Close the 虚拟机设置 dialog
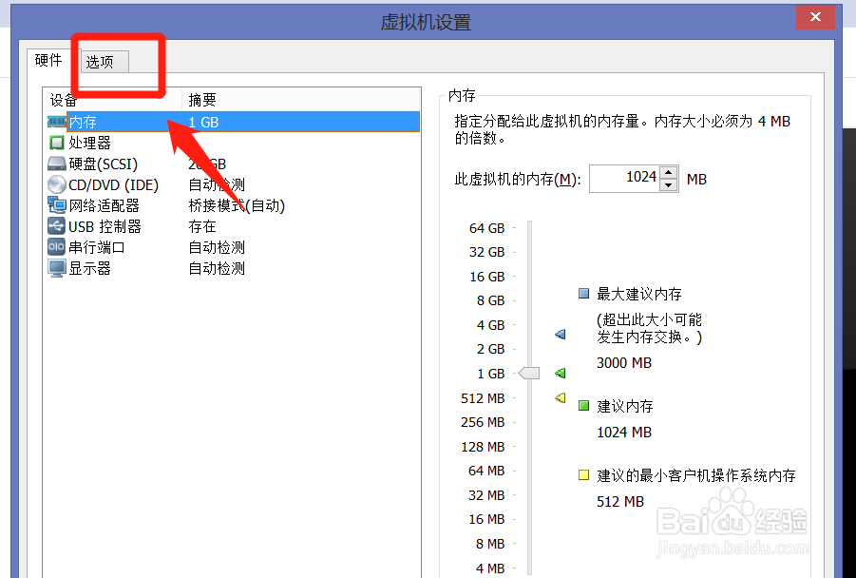The width and height of the screenshot is (856, 578). click(x=815, y=16)
